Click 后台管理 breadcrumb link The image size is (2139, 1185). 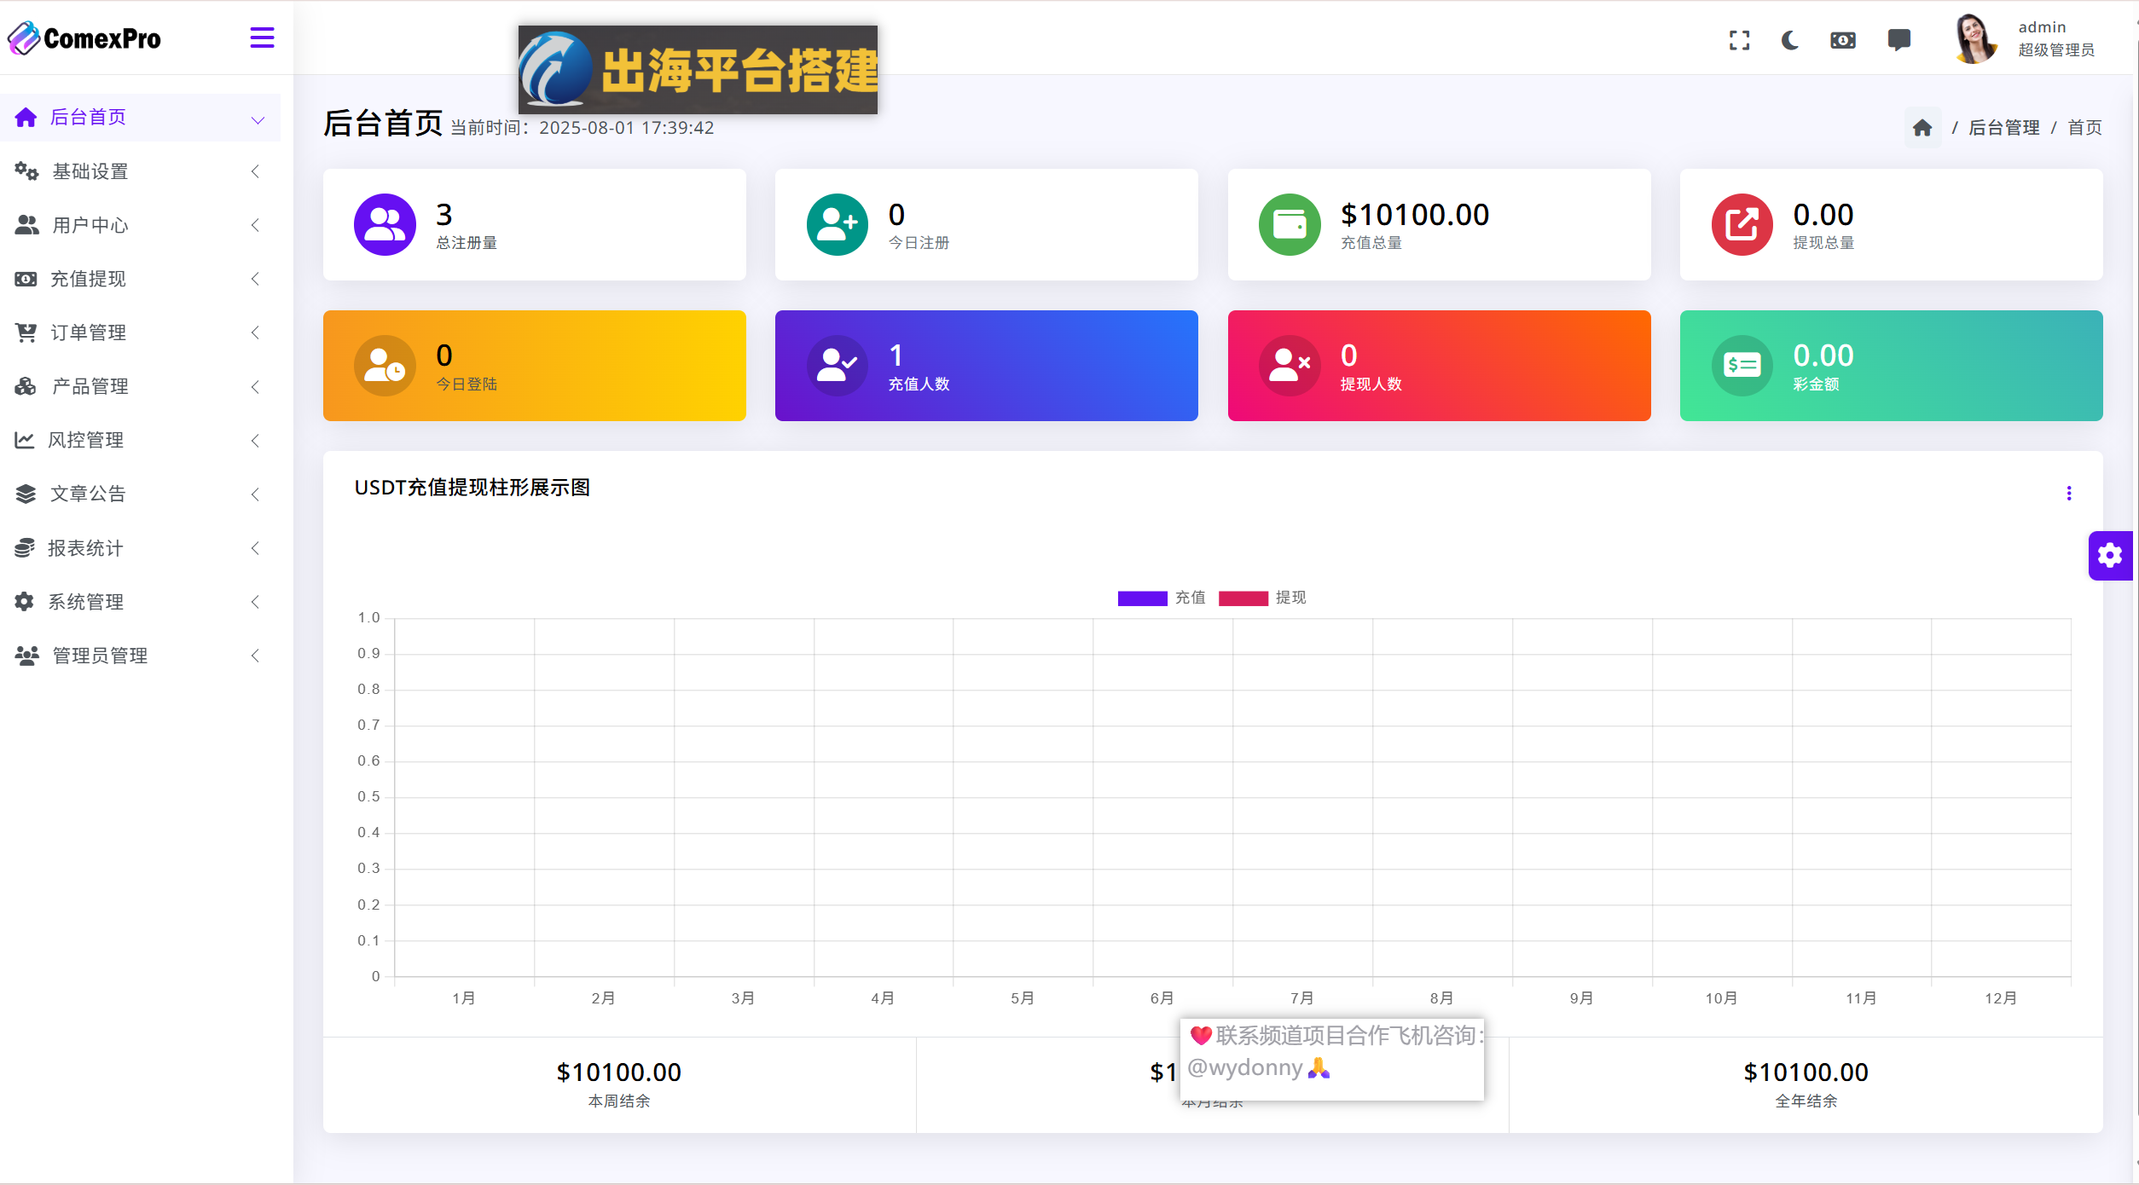click(x=2003, y=128)
